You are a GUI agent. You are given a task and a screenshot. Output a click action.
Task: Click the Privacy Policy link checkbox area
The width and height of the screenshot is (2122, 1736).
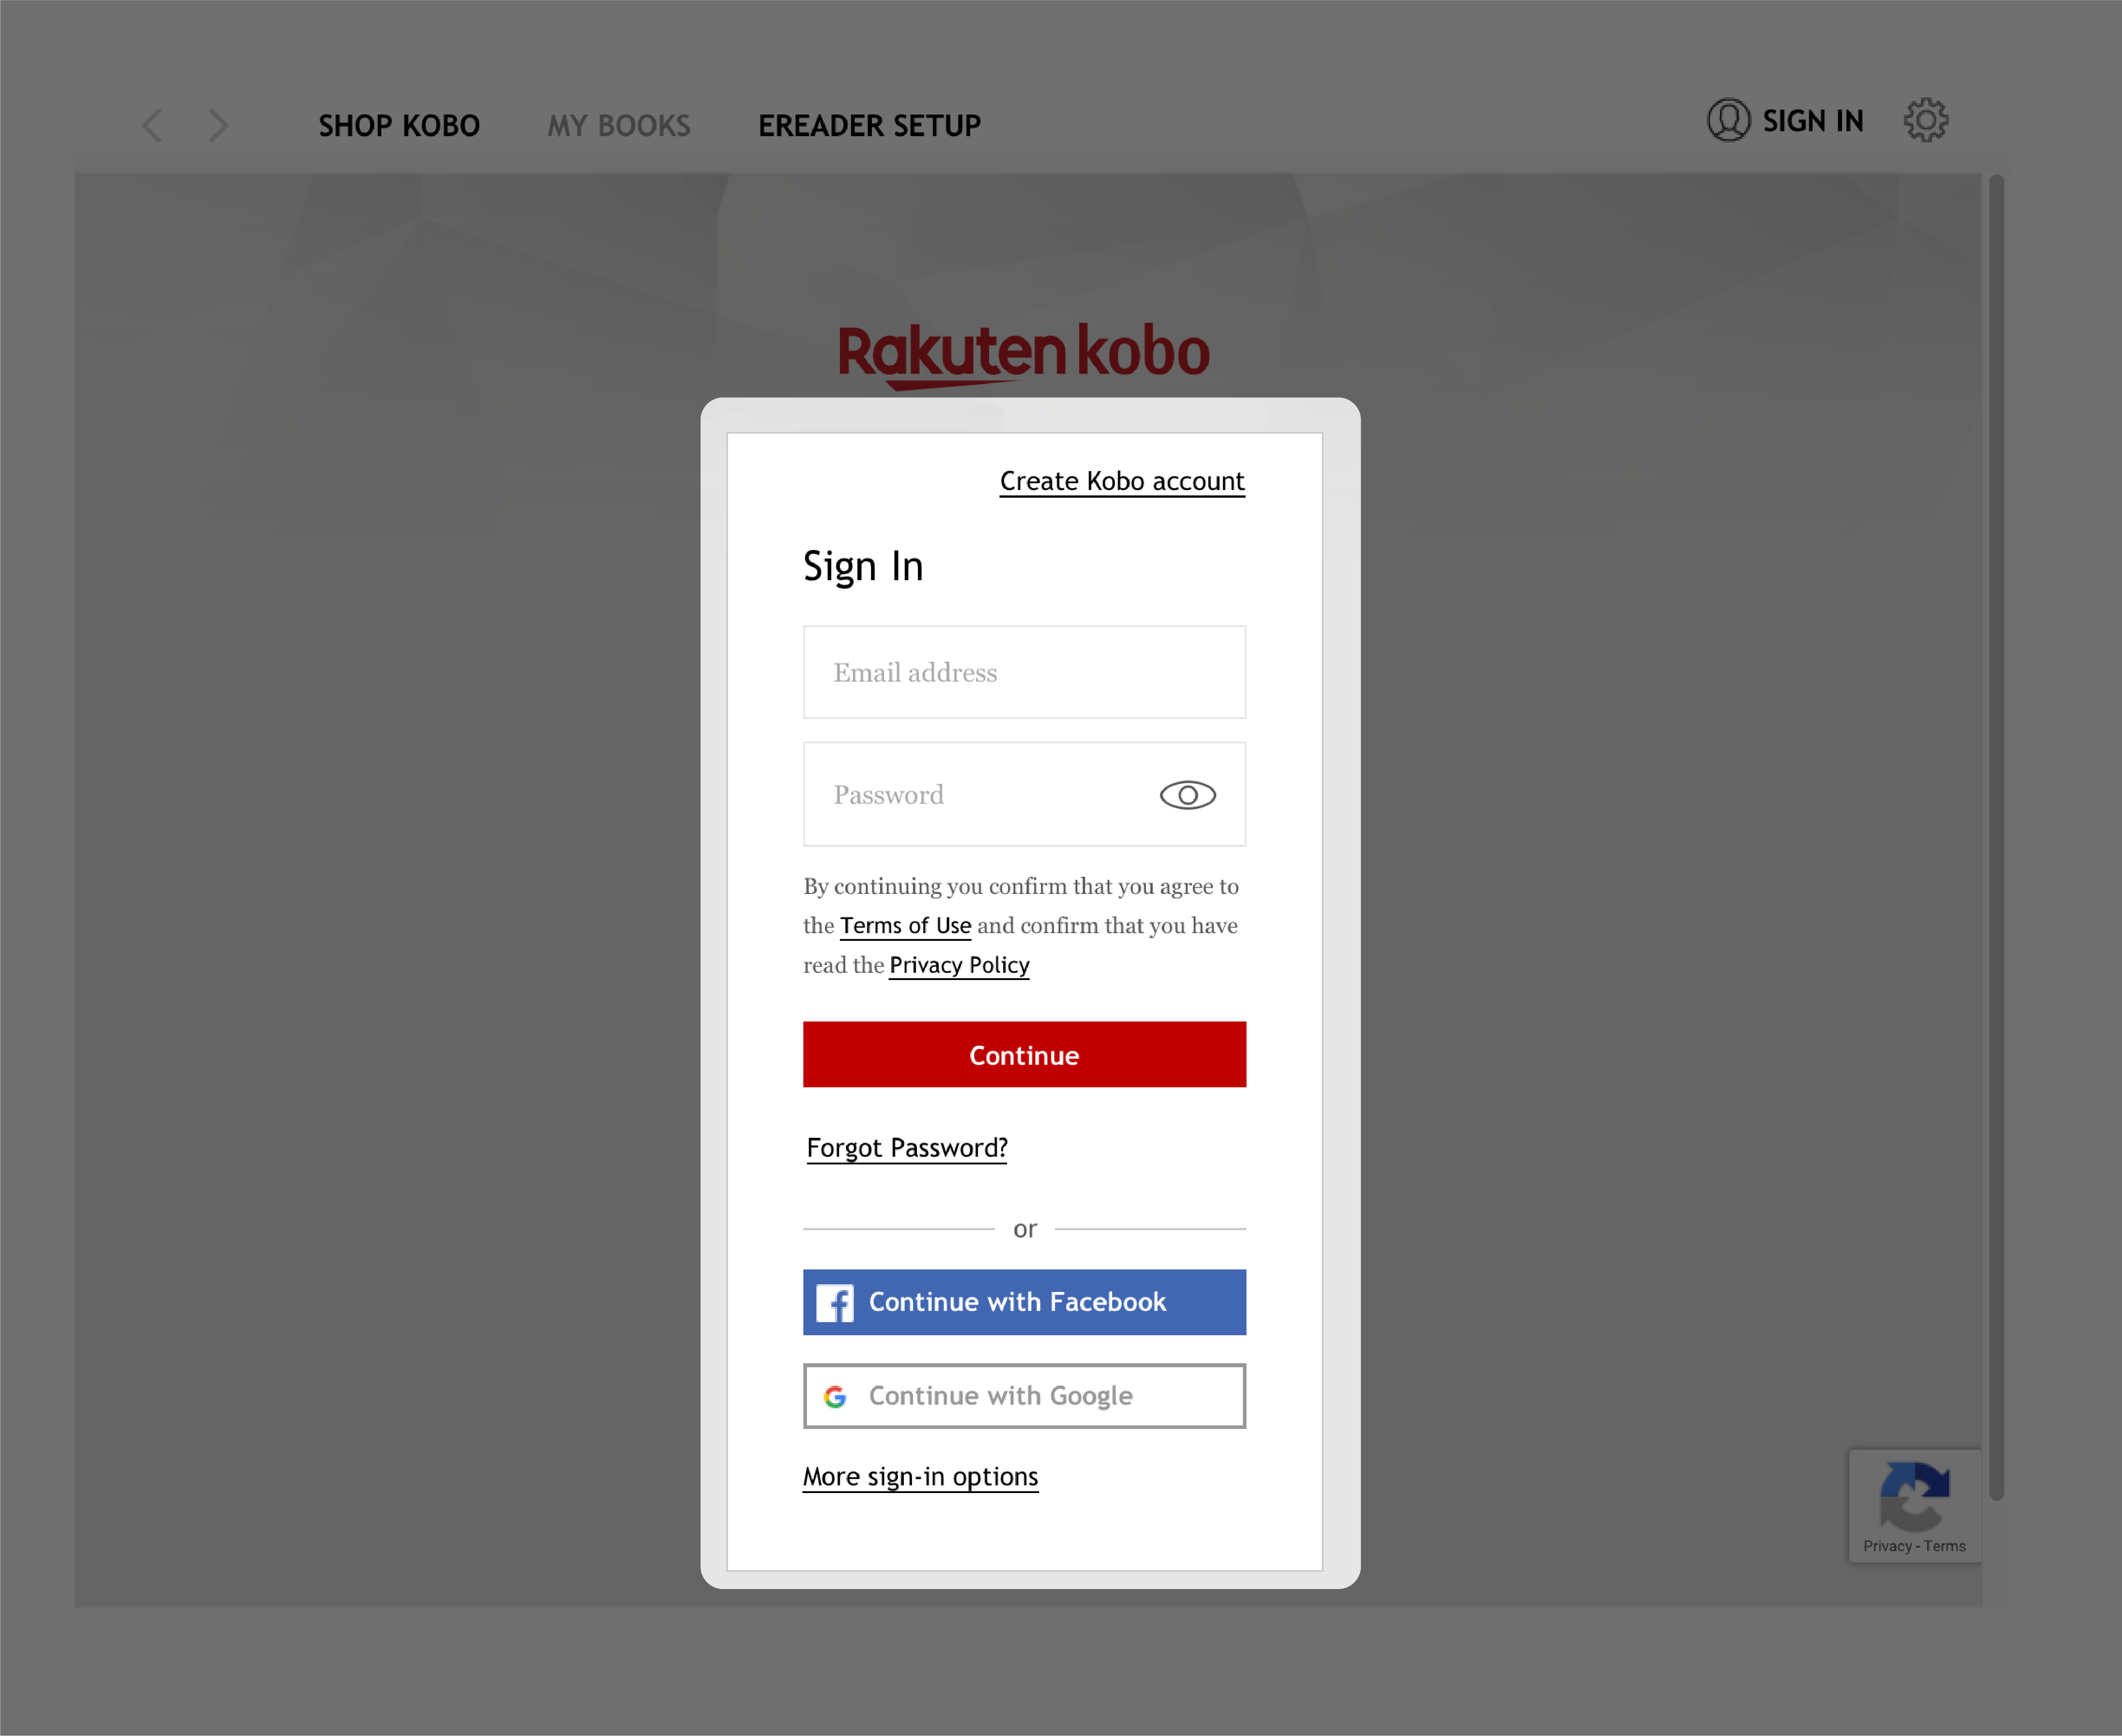(x=959, y=964)
